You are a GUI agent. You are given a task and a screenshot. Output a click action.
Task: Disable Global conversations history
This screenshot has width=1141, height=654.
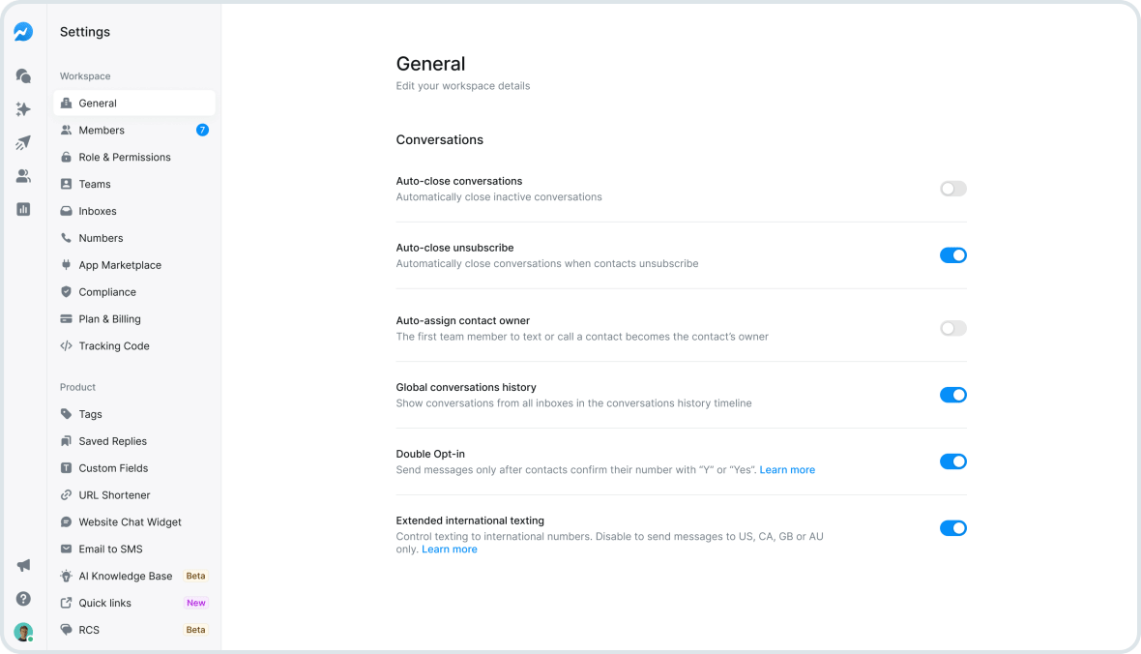[x=953, y=395]
